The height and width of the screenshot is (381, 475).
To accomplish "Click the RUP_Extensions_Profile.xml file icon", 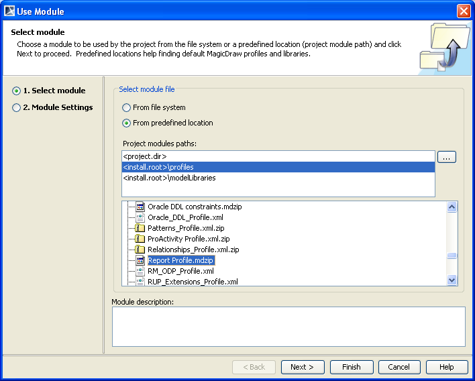I will click(140, 282).
